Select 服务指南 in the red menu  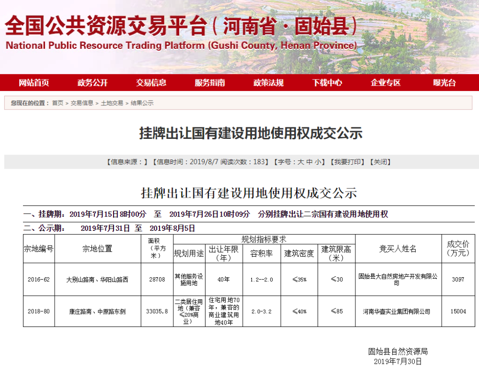(210, 83)
